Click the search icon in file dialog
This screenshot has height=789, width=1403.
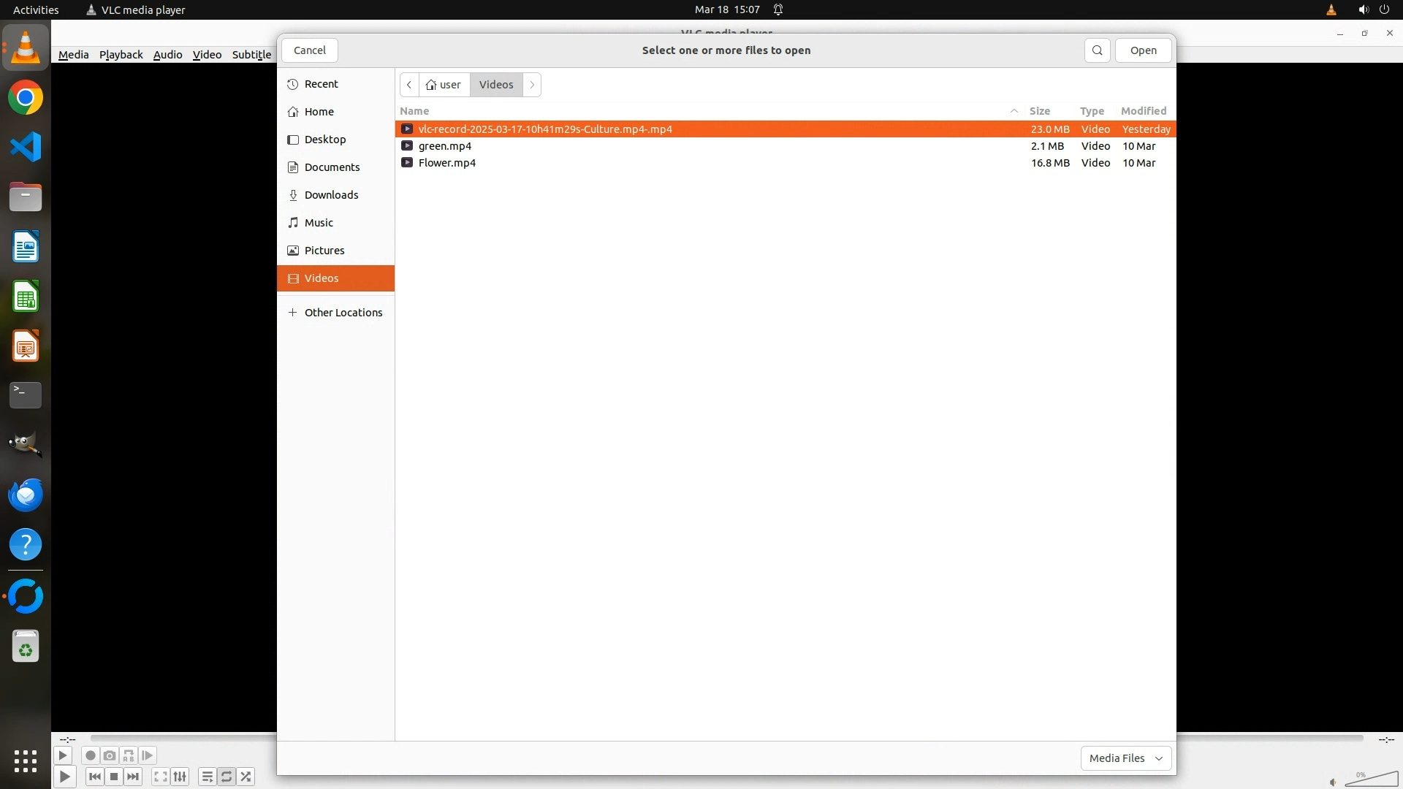1097,50
